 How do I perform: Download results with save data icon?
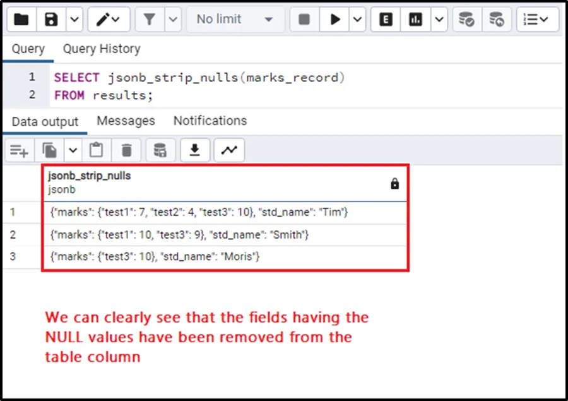pyautogui.click(x=195, y=150)
